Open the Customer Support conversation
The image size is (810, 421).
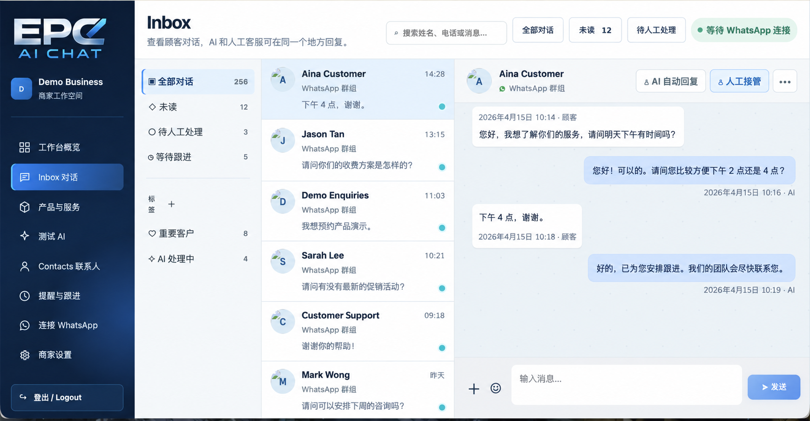click(358, 331)
